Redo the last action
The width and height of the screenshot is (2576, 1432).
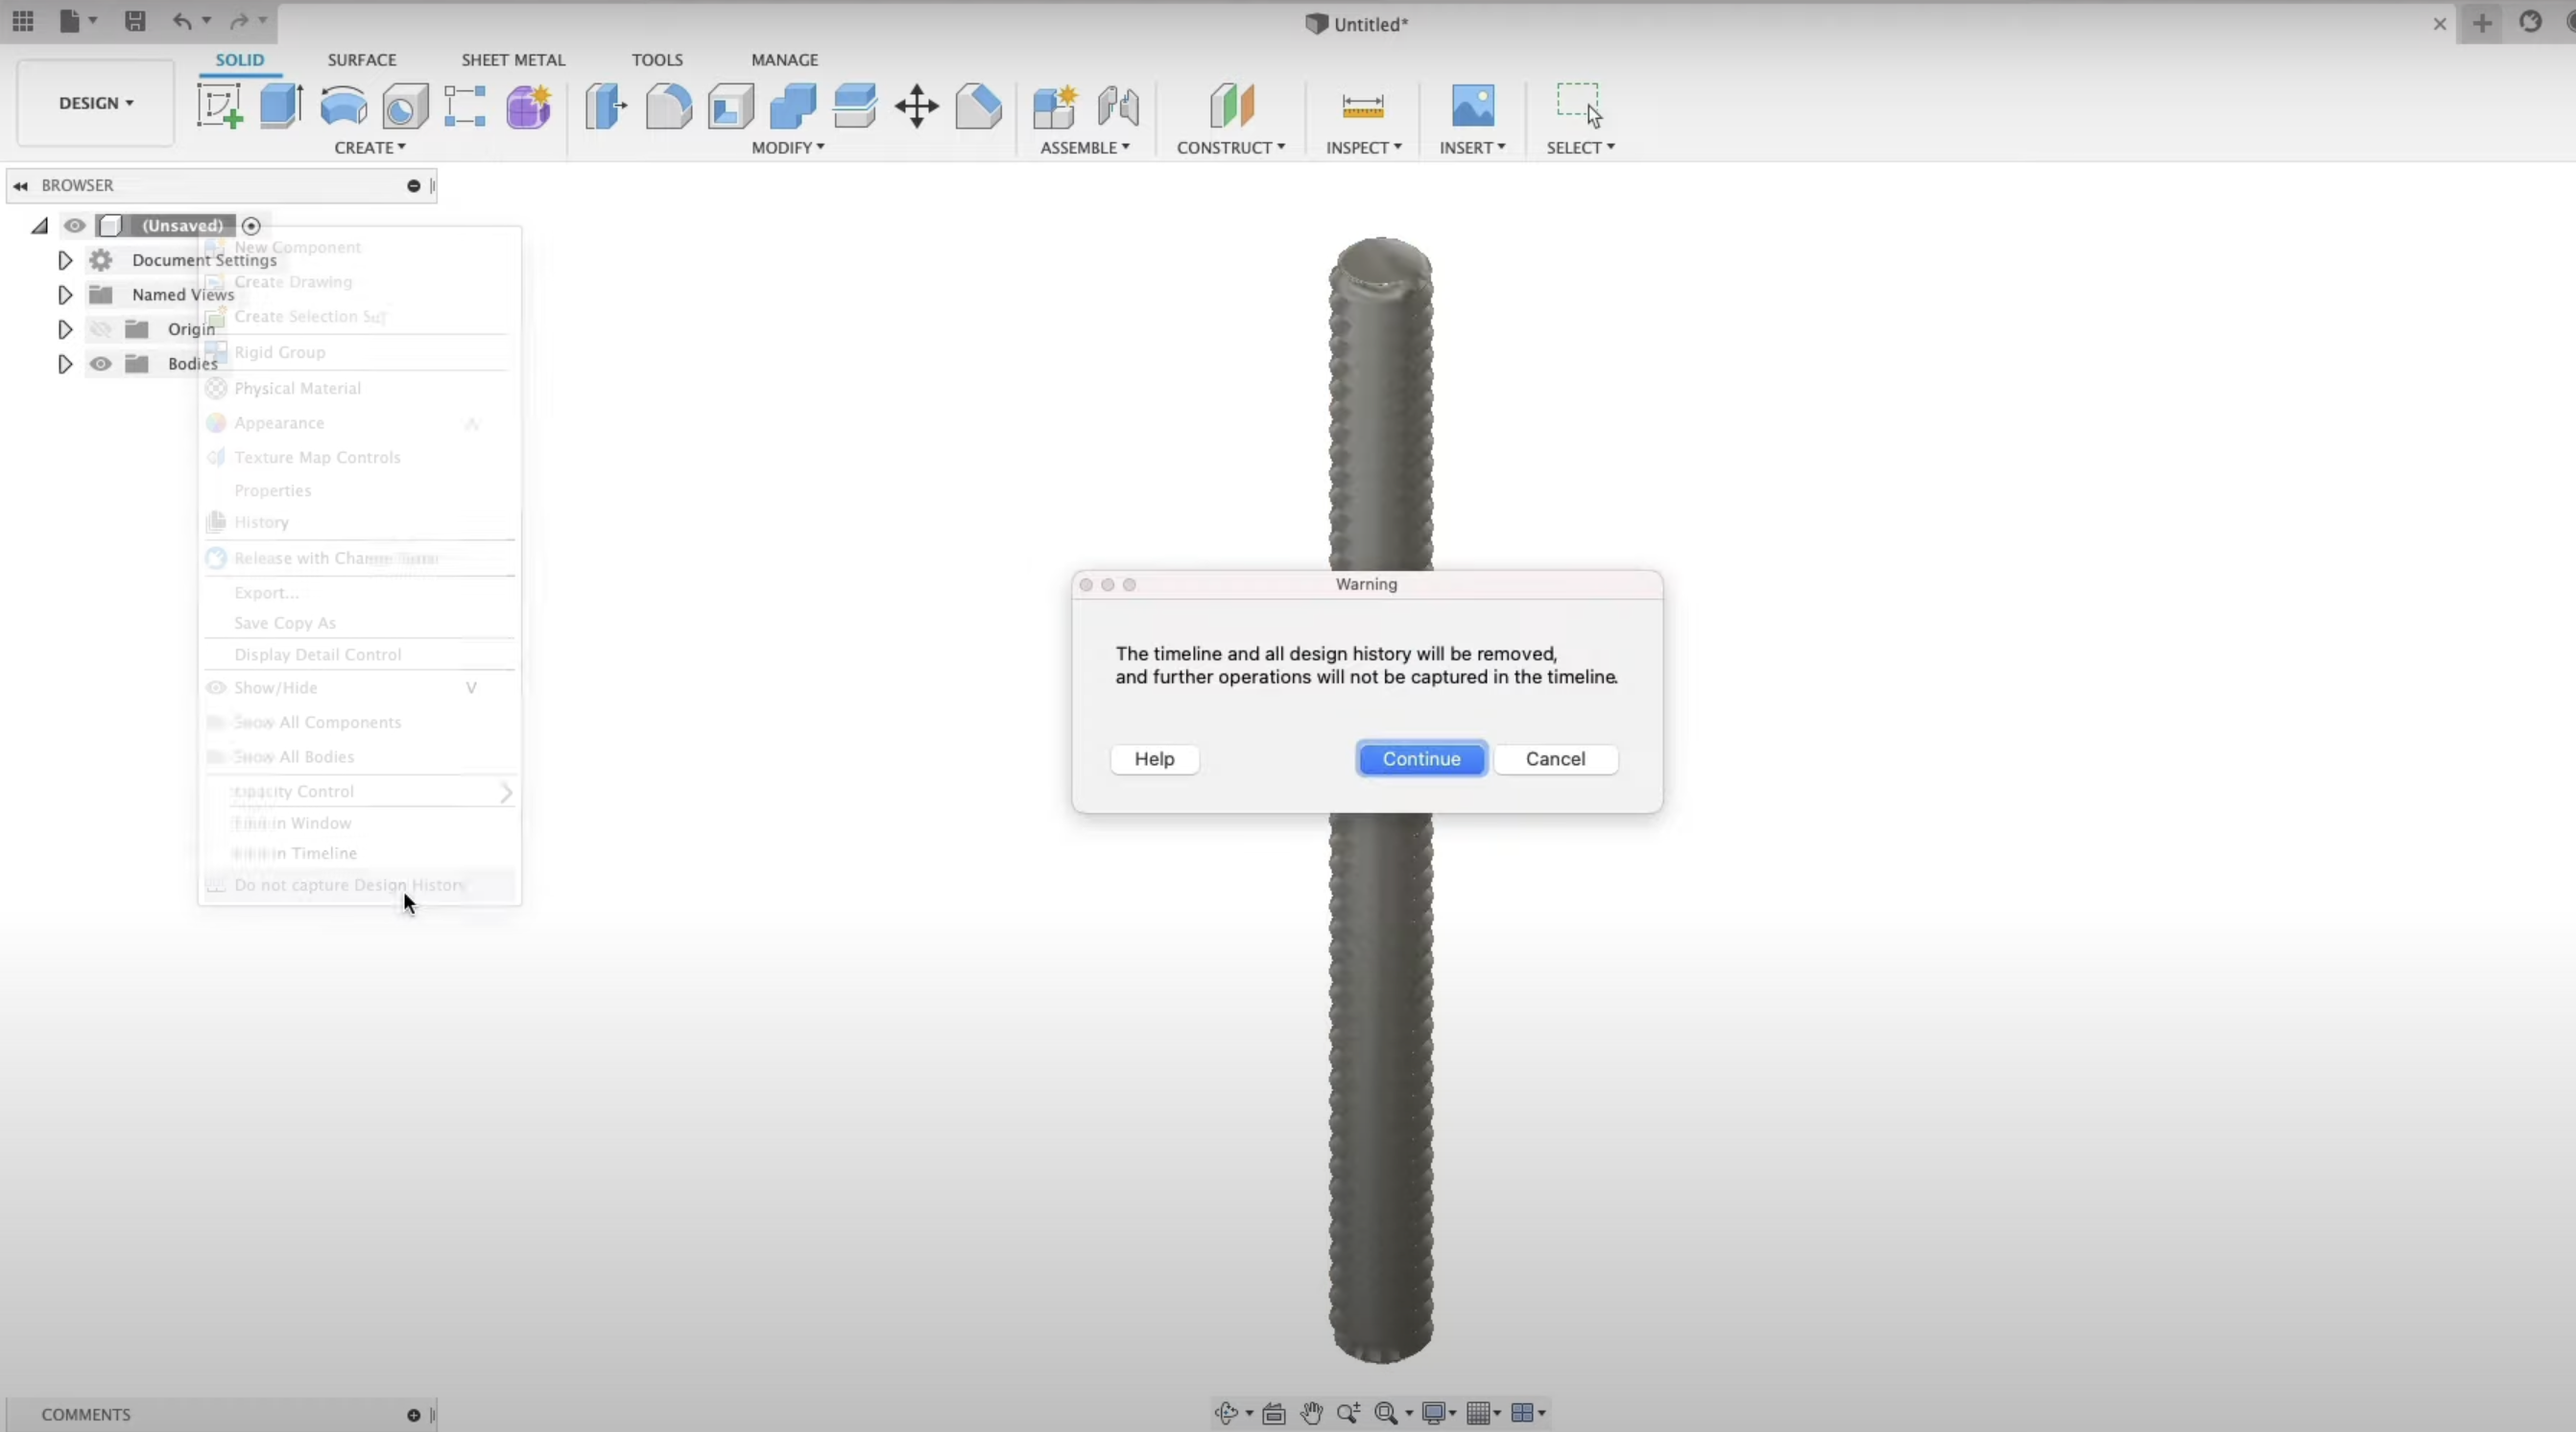[x=239, y=21]
